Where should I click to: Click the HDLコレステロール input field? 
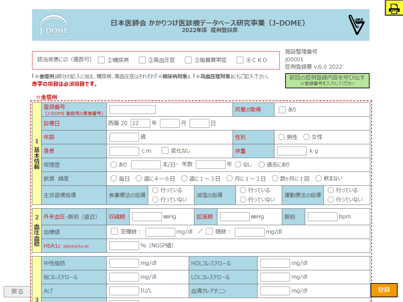tap(275, 263)
